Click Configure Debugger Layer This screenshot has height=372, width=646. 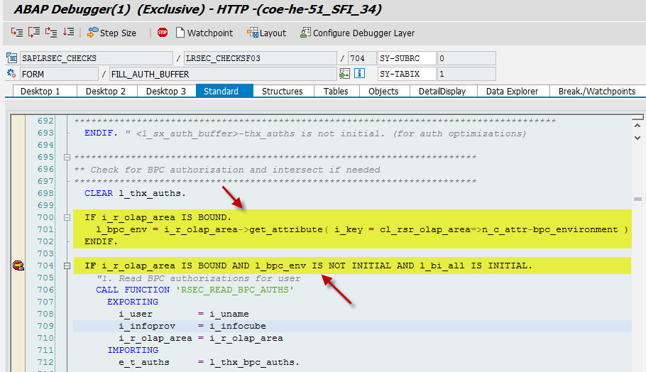pos(357,33)
